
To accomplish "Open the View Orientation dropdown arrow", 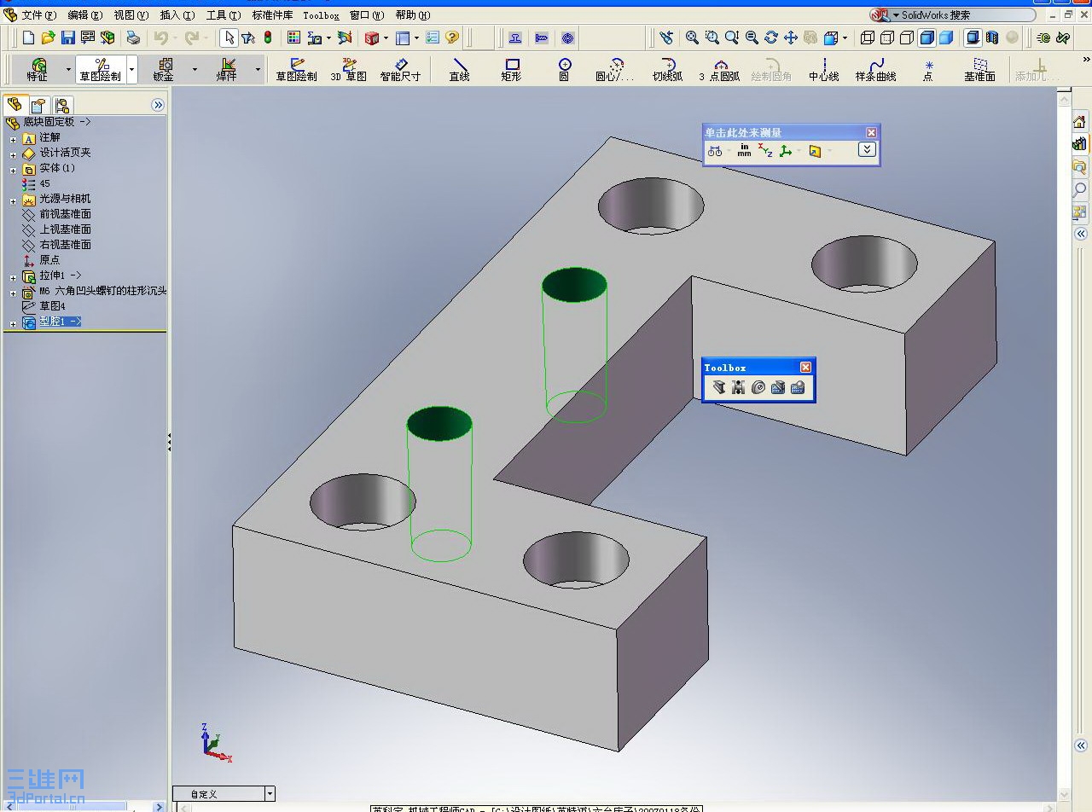I will (x=845, y=38).
